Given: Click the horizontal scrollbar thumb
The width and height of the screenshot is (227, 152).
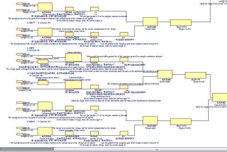Looking at the screenshot, I should tap(157, 150).
